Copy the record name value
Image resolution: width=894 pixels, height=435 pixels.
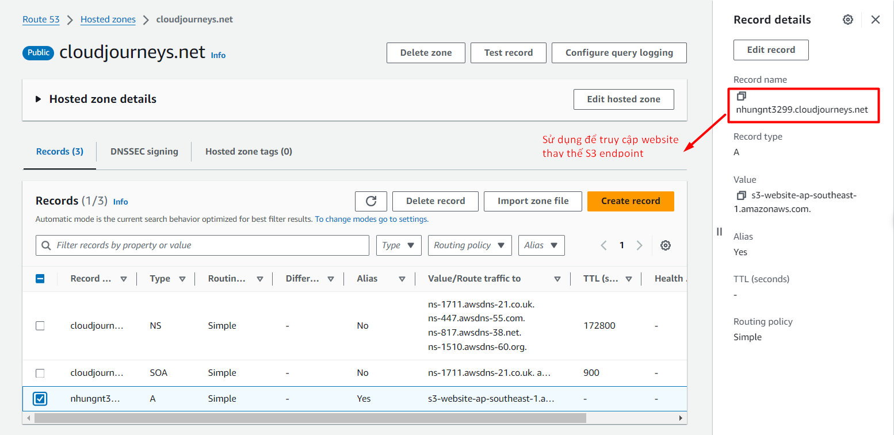coord(742,96)
